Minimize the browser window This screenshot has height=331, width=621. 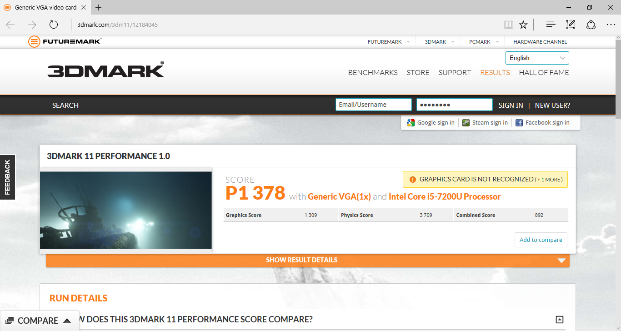point(569,7)
